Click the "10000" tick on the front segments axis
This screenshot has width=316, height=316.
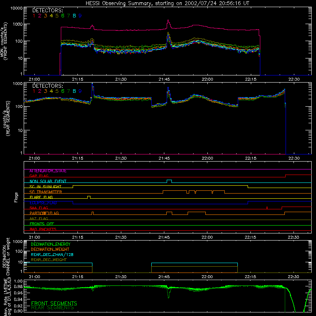tap(17, 8)
